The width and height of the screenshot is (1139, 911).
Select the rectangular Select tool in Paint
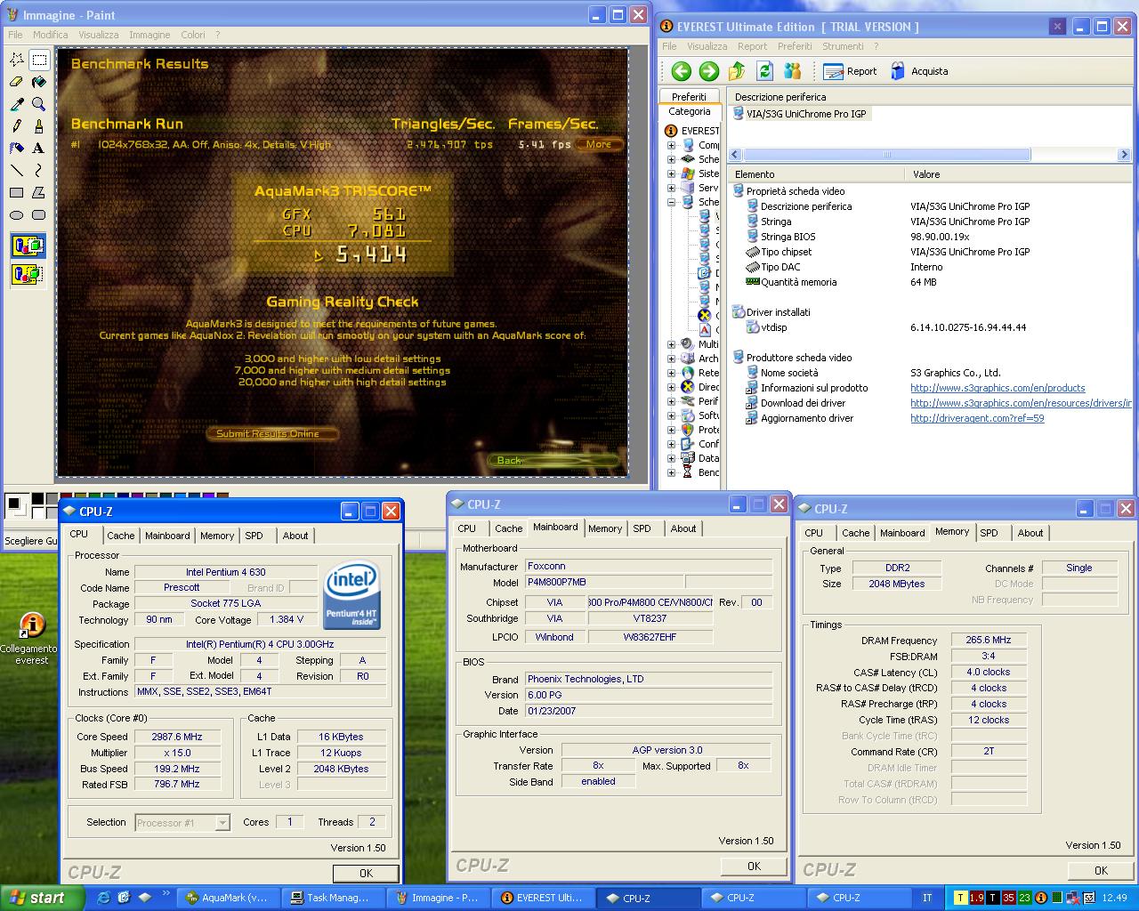point(38,60)
